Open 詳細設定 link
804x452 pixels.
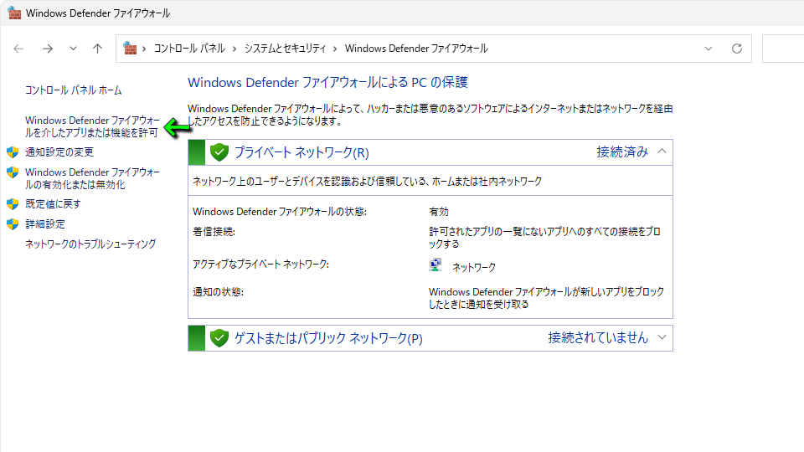[45, 224]
